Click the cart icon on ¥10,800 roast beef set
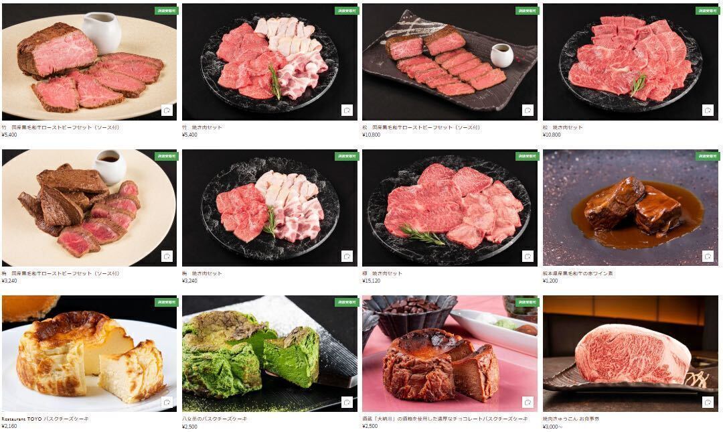 click(x=528, y=111)
